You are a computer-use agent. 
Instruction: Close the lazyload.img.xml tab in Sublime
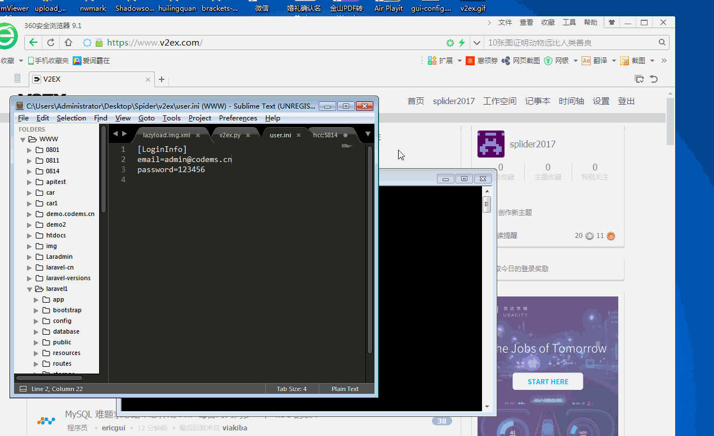[198, 136]
